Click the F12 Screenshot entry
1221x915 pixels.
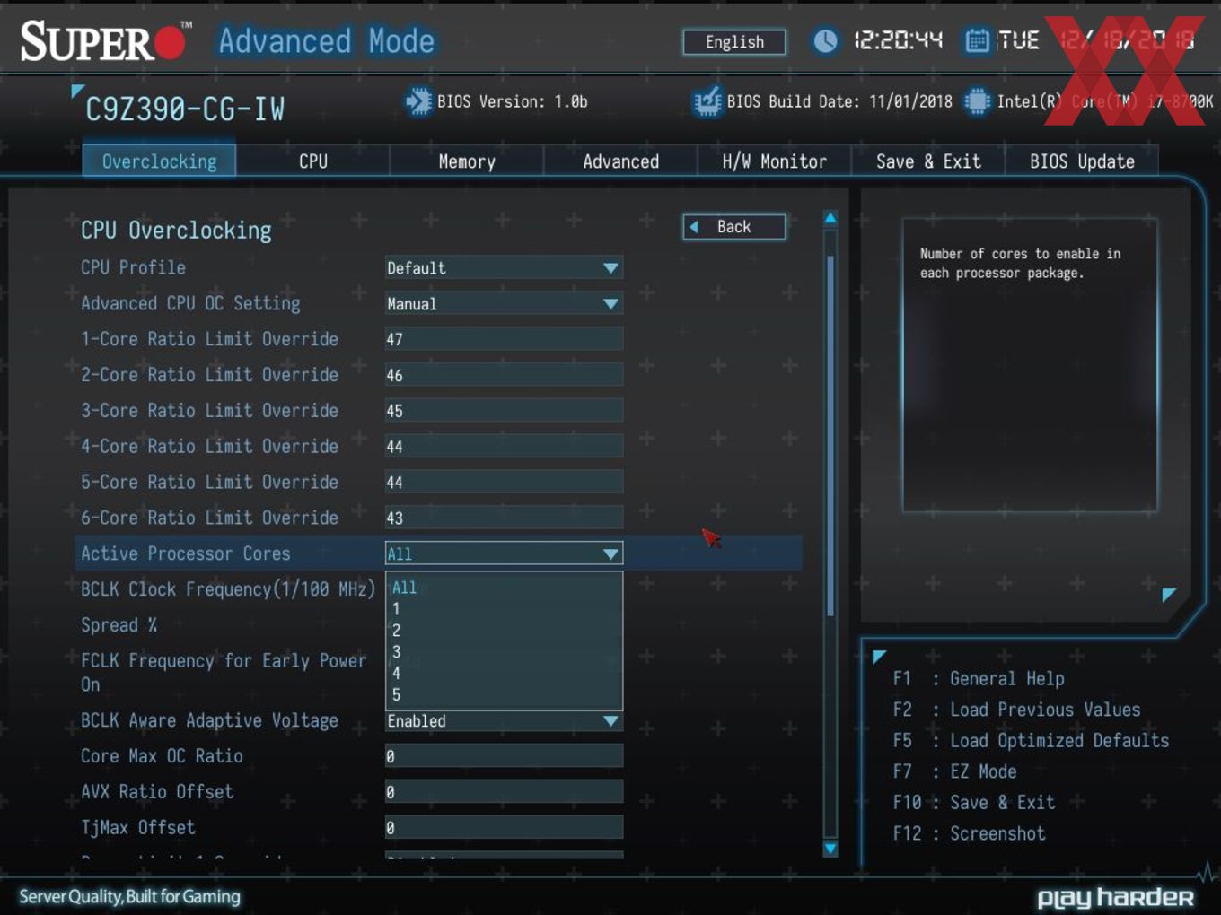969,833
